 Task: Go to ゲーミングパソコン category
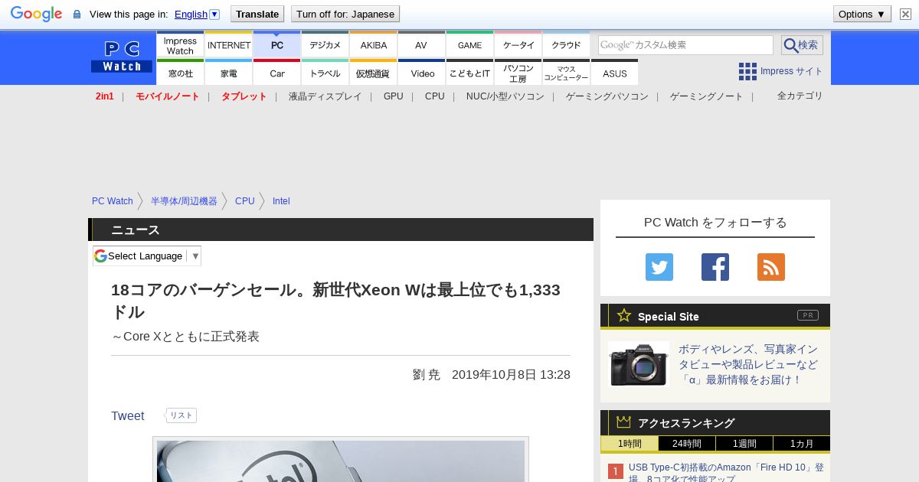pyautogui.click(x=607, y=96)
